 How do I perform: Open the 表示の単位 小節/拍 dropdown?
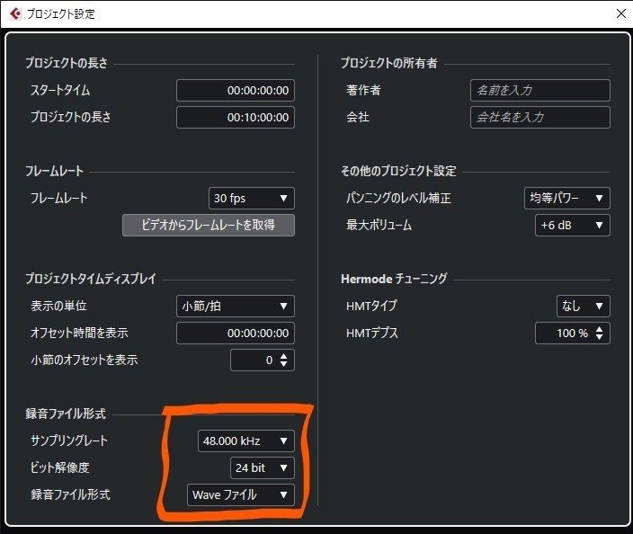click(x=236, y=306)
